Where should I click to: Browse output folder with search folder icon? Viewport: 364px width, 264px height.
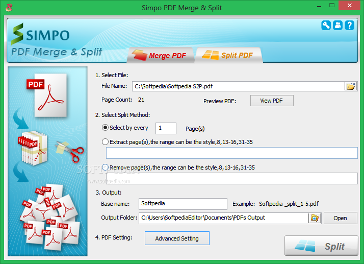[x=315, y=218]
